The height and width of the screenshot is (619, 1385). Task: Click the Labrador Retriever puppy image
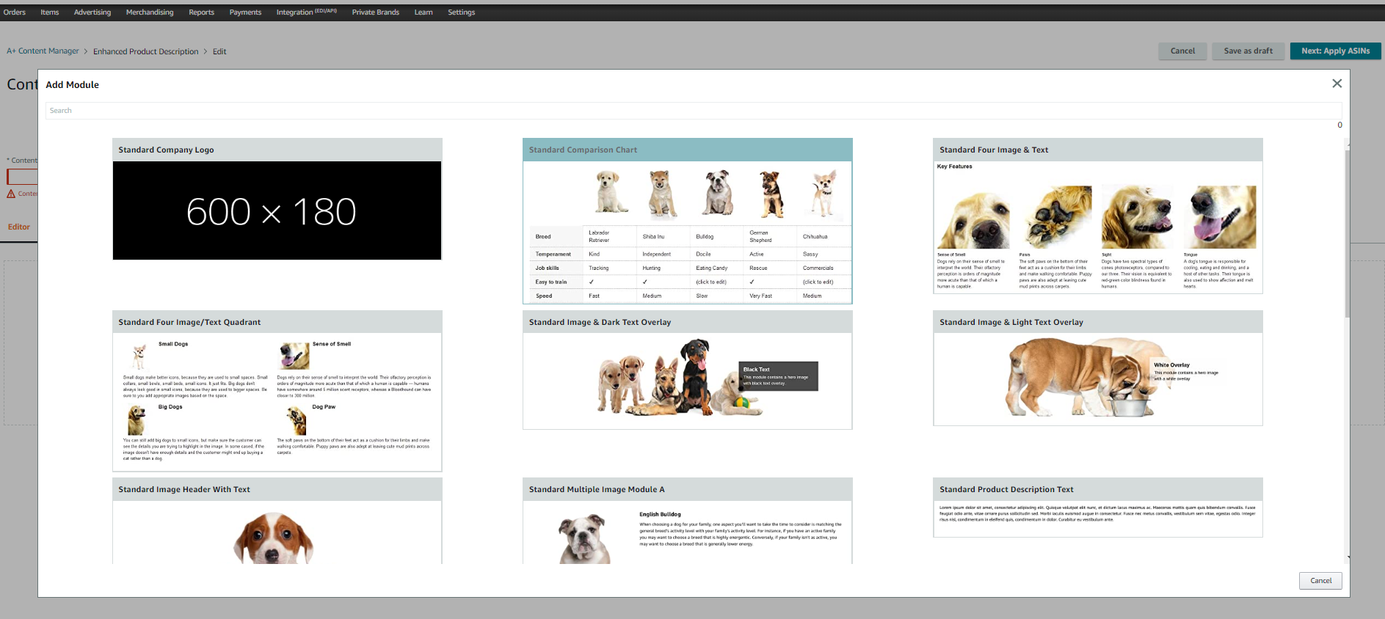(611, 192)
